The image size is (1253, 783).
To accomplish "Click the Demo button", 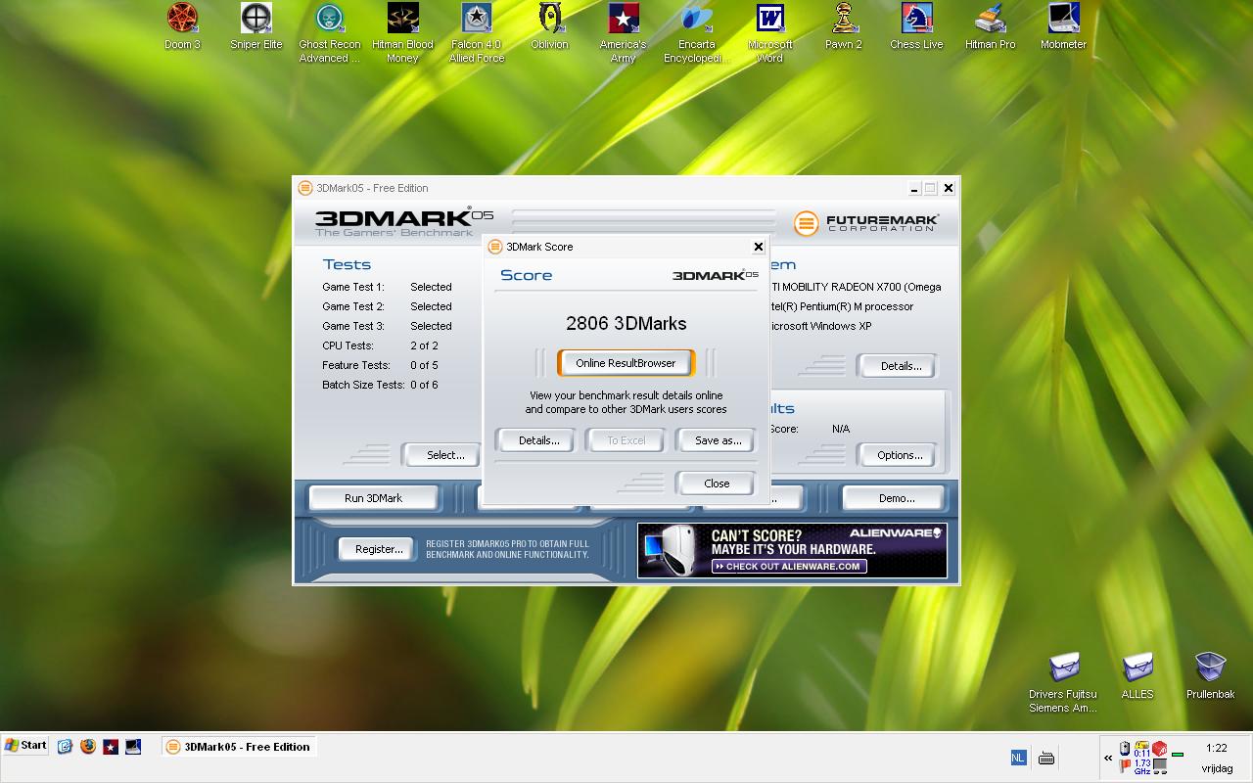I will [x=896, y=498].
